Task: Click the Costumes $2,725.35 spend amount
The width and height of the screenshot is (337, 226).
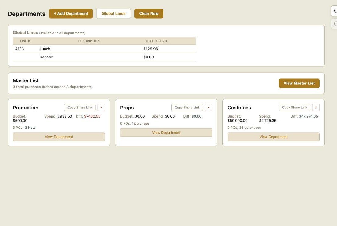Action: (267, 121)
